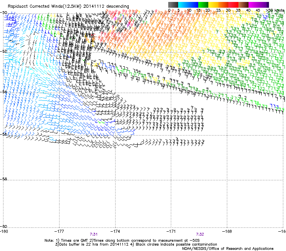Viewport: 286px width, 251px height.
Task: Click the orange 25-30 knots legend swatch
Action: click(223, 5)
